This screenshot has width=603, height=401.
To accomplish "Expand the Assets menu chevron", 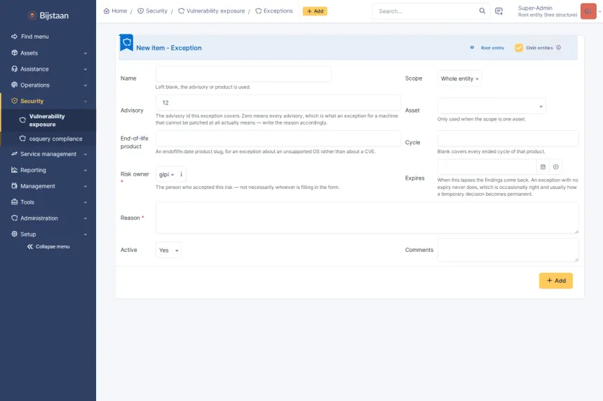I will pos(86,53).
